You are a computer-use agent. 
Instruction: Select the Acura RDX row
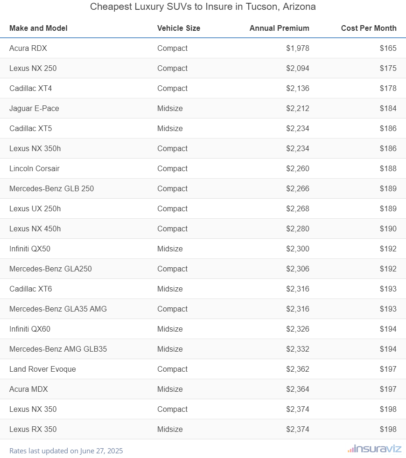tap(28, 48)
